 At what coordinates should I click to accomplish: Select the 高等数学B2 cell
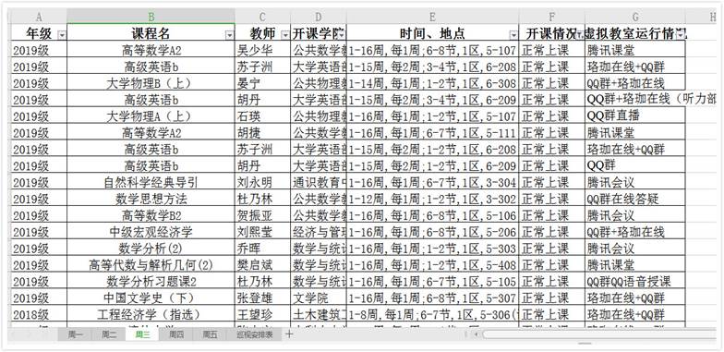pyautogui.click(x=151, y=215)
